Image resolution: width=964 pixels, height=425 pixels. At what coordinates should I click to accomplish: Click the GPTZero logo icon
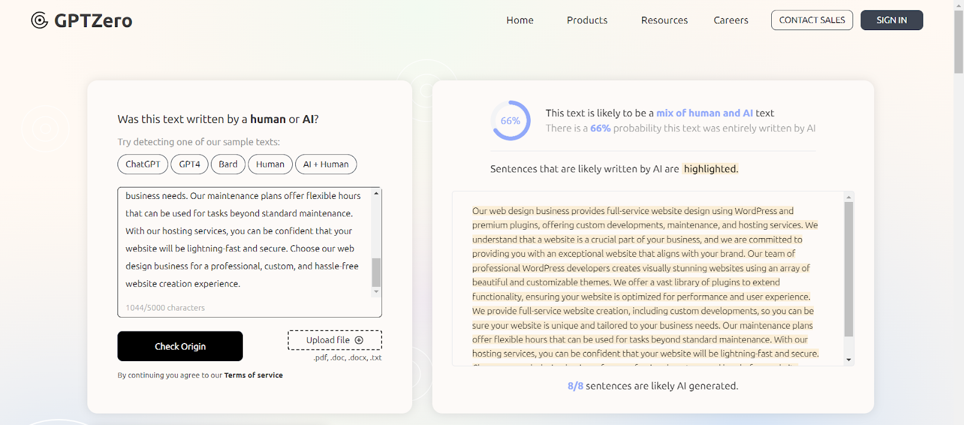pos(40,20)
